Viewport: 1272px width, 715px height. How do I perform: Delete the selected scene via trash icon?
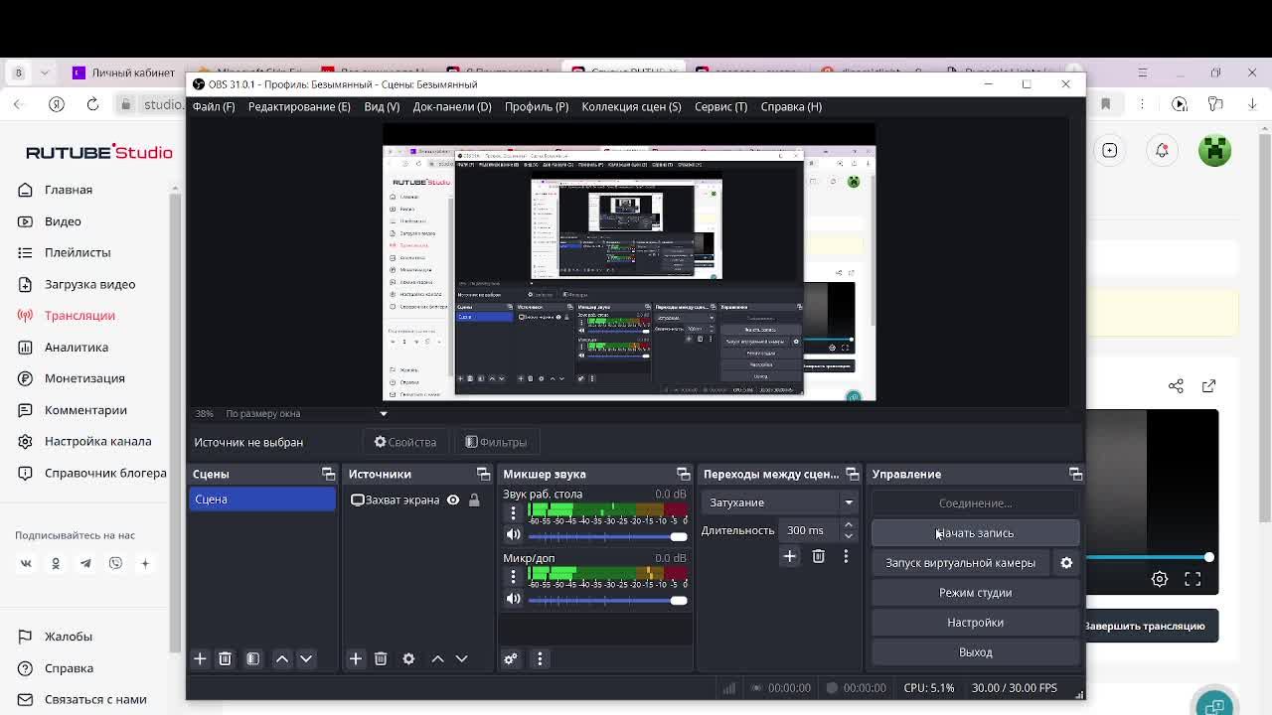[x=225, y=658]
